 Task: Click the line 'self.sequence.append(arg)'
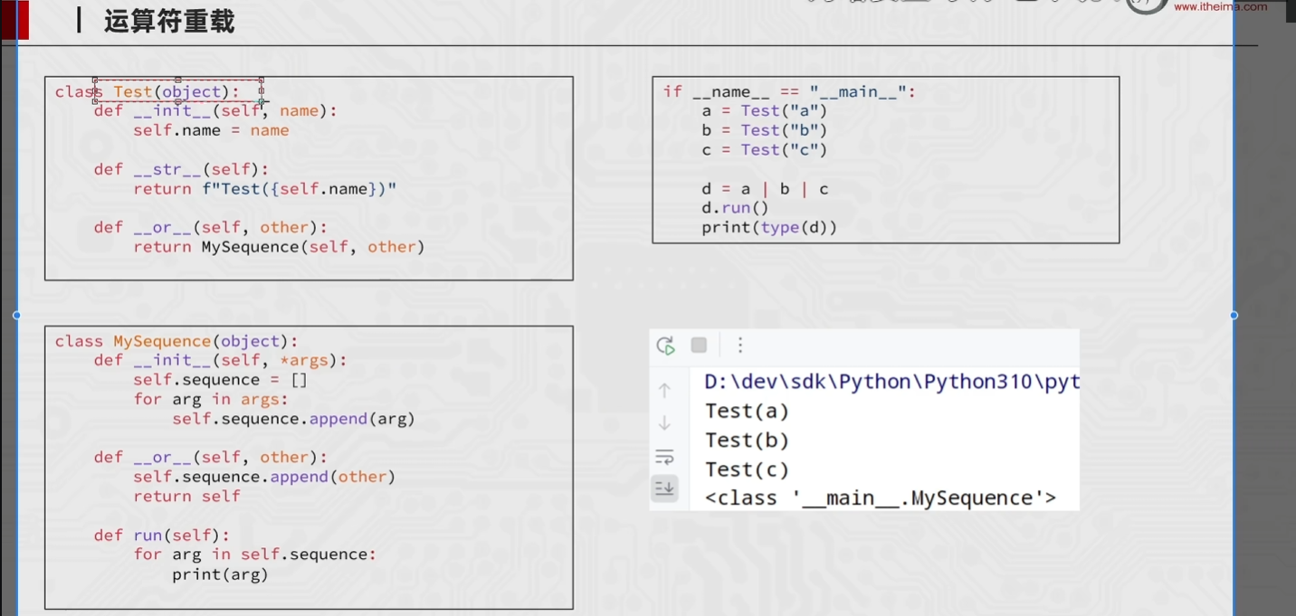(x=293, y=419)
